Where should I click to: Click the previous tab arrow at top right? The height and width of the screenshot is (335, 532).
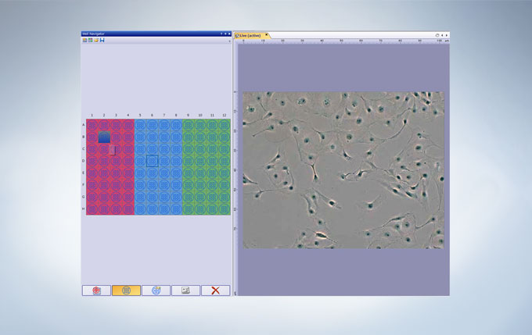[442, 35]
